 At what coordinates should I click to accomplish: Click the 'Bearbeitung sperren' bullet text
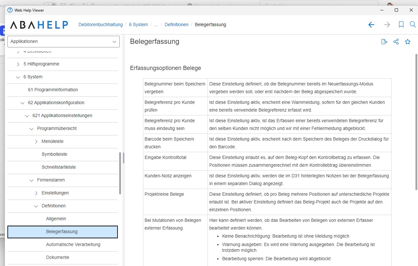click(x=276, y=259)
